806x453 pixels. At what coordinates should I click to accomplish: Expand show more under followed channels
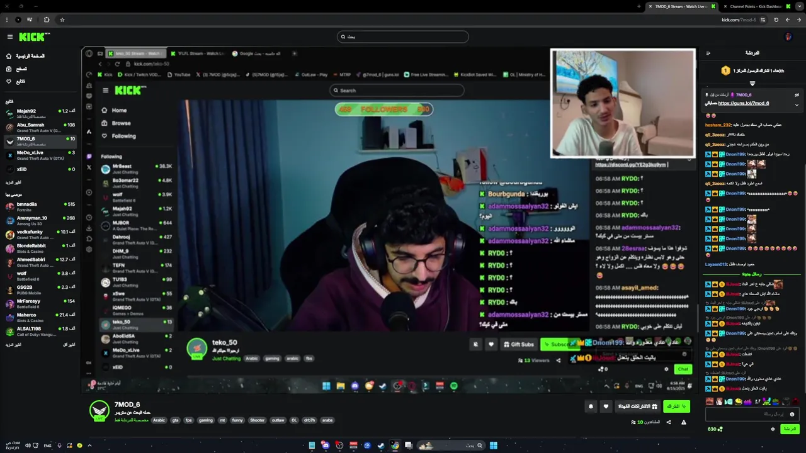click(13, 182)
